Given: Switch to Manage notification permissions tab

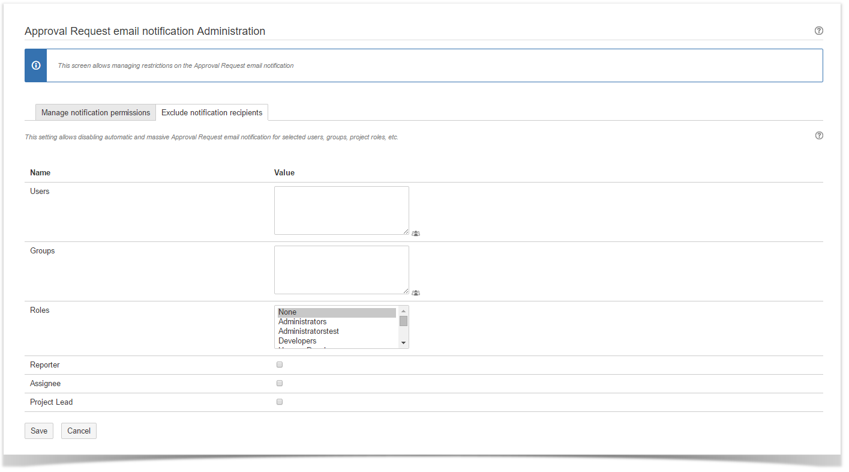Looking at the screenshot, I should tap(95, 113).
